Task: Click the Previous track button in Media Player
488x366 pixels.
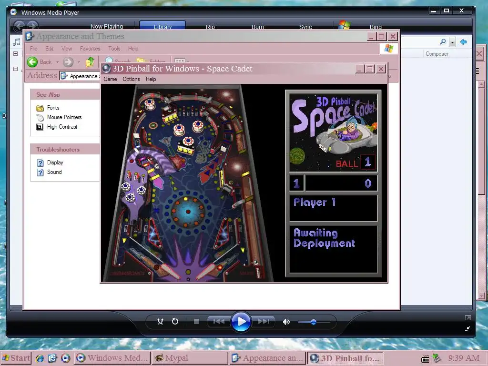Action: coord(218,322)
